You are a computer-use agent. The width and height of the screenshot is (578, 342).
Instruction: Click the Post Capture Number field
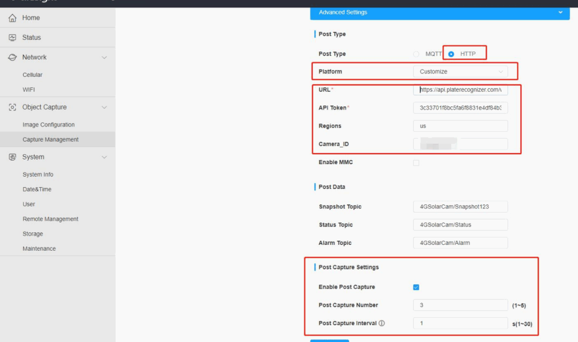pyautogui.click(x=460, y=305)
